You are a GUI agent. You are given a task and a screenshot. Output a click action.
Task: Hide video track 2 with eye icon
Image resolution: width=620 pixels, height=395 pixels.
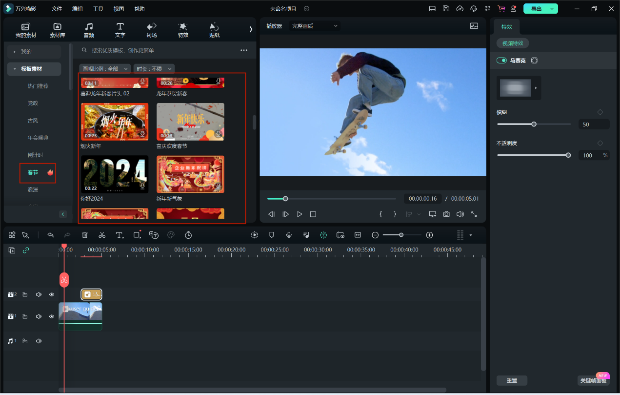point(52,294)
